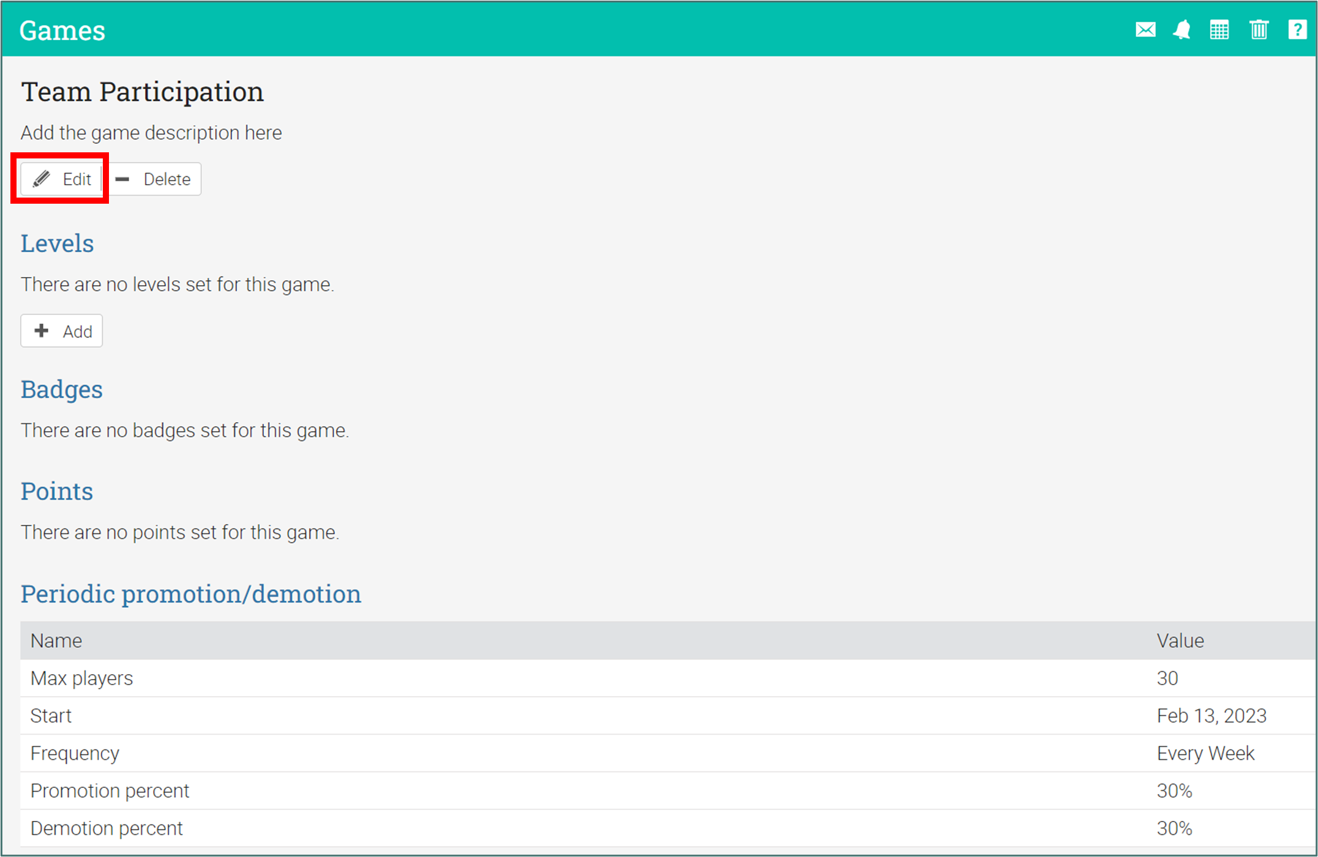Click the Name column header
Viewport: 1318px width, 857px height.
coord(56,640)
